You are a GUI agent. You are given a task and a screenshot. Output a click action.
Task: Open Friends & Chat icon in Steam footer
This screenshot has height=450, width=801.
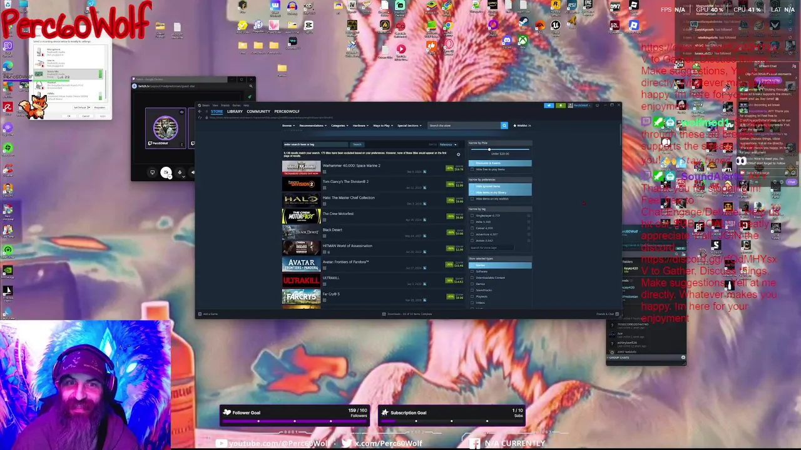point(617,314)
